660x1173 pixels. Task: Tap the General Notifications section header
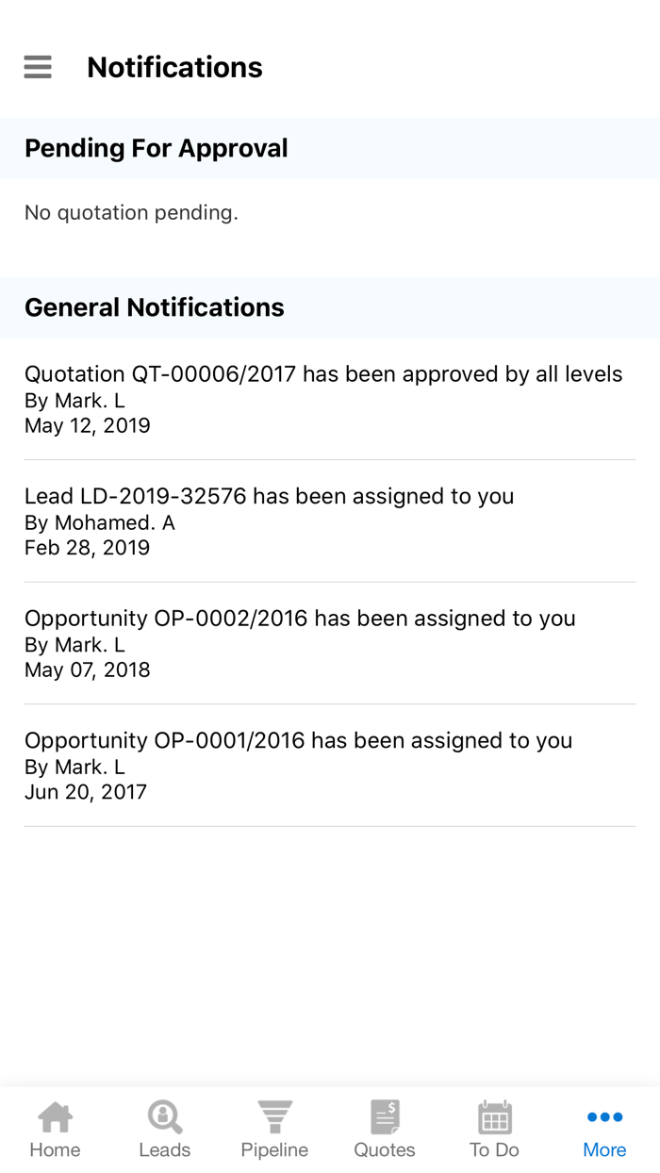pyautogui.click(x=154, y=307)
